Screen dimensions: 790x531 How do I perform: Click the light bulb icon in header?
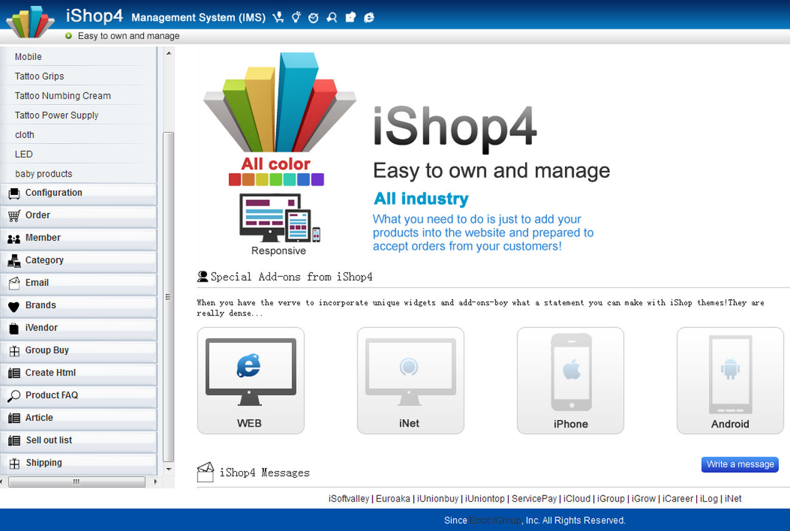pos(296,17)
